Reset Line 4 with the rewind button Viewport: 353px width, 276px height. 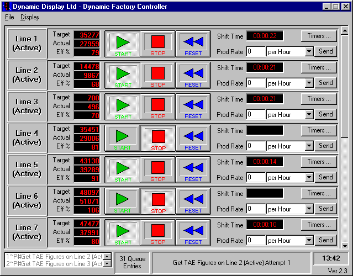(193, 139)
